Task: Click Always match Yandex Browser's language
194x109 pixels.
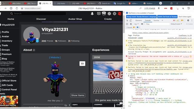Action: pyautogui.click(x=141, y=17)
